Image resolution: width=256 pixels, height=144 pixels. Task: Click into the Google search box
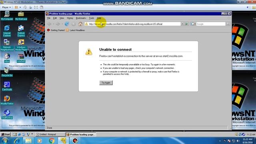click(x=211, y=24)
